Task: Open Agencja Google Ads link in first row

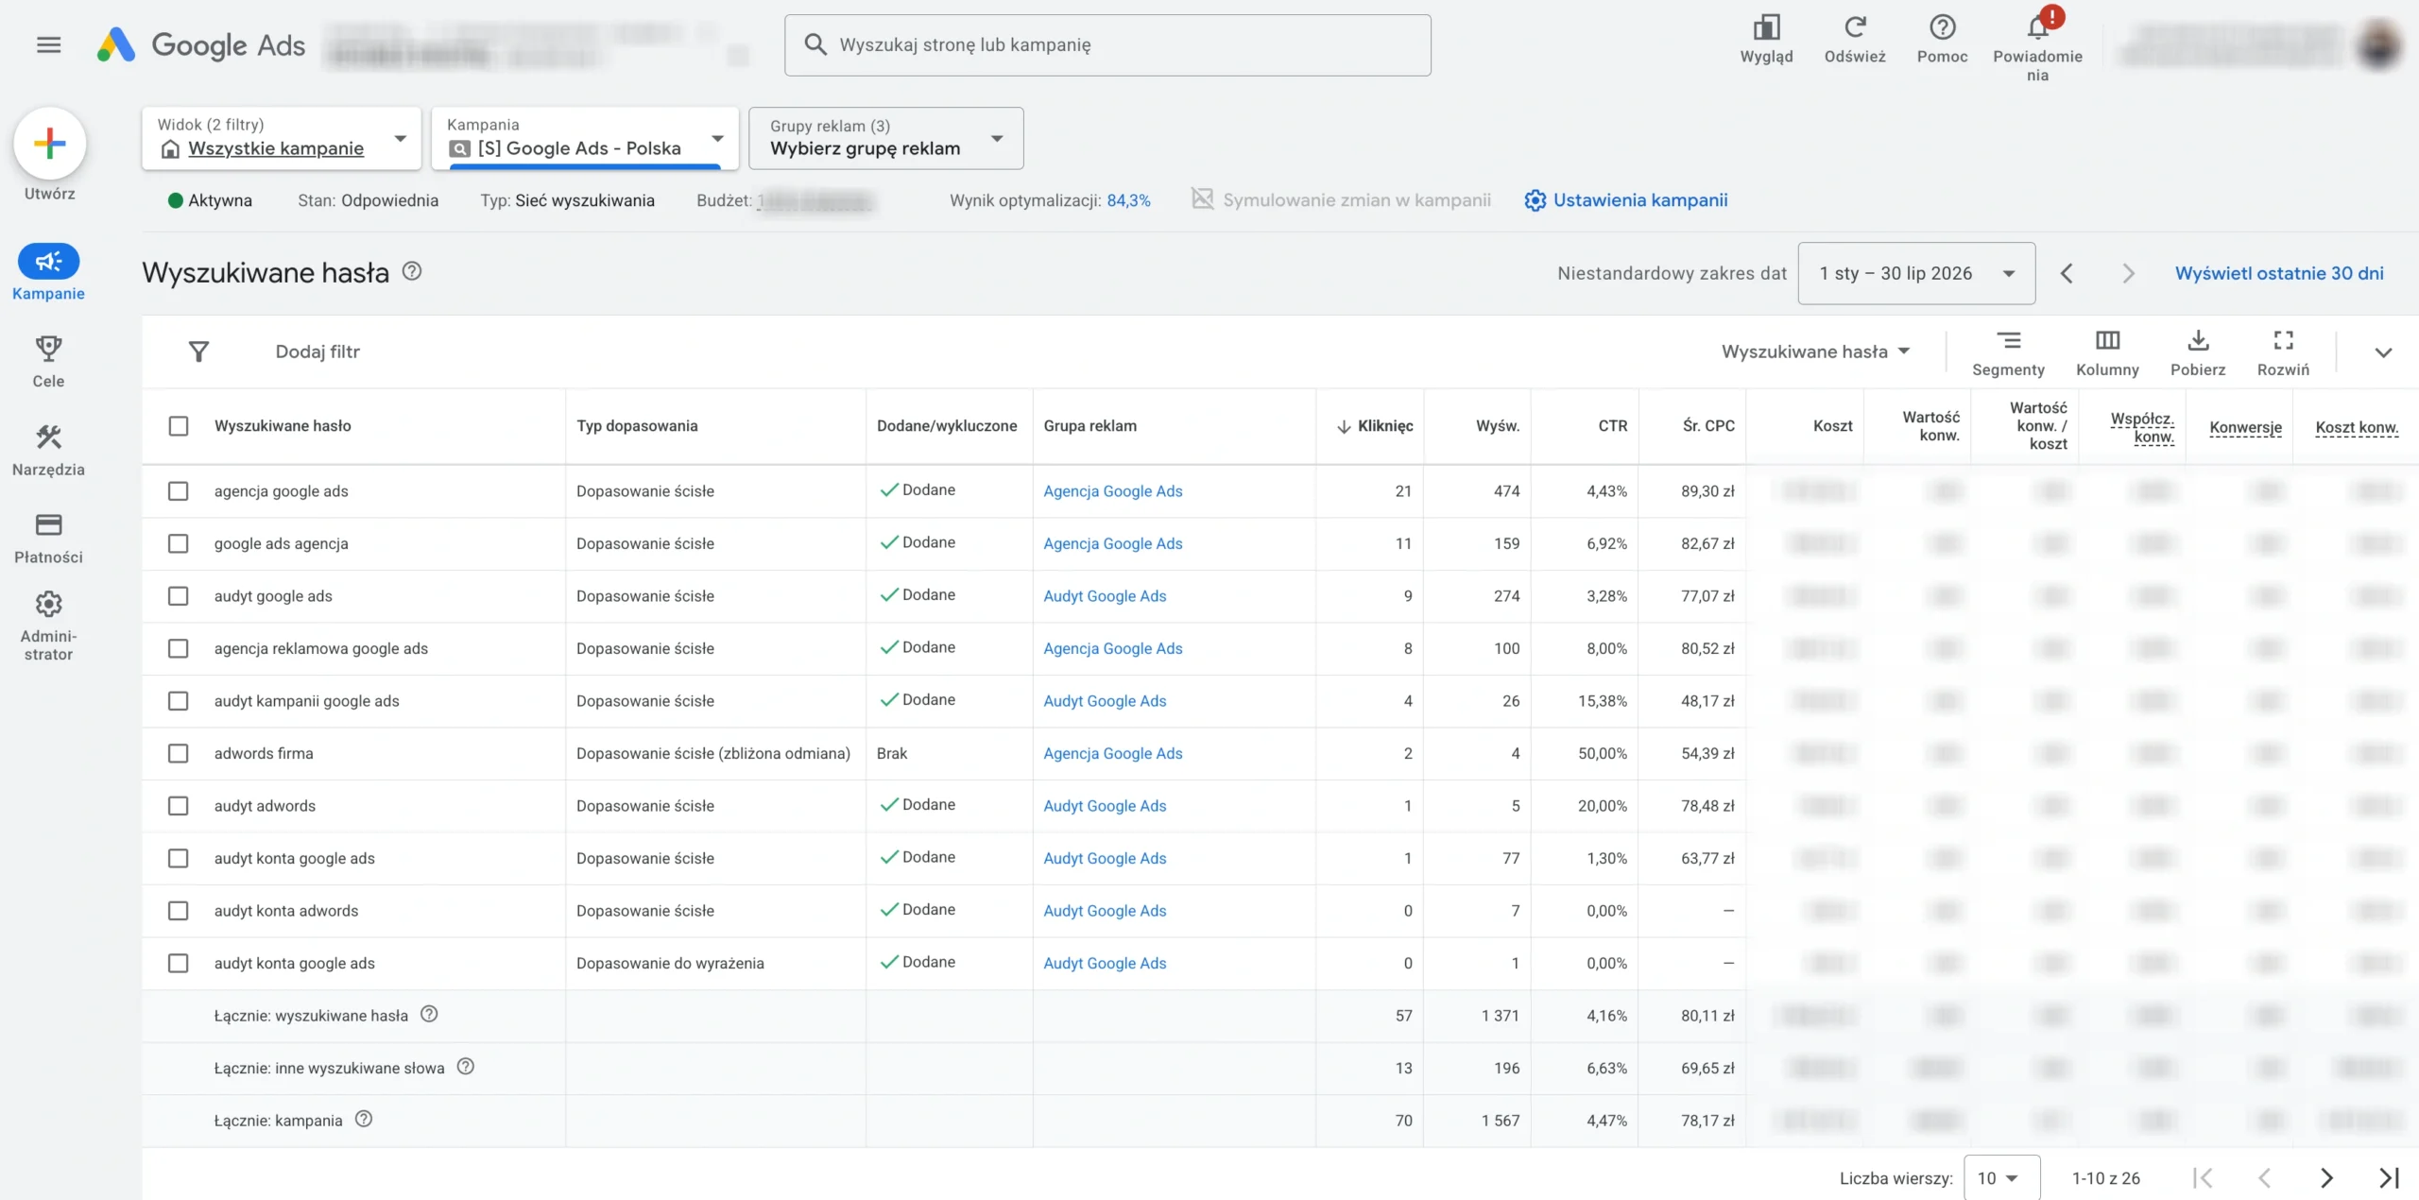Action: pyautogui.click(x=1113, y=490)
